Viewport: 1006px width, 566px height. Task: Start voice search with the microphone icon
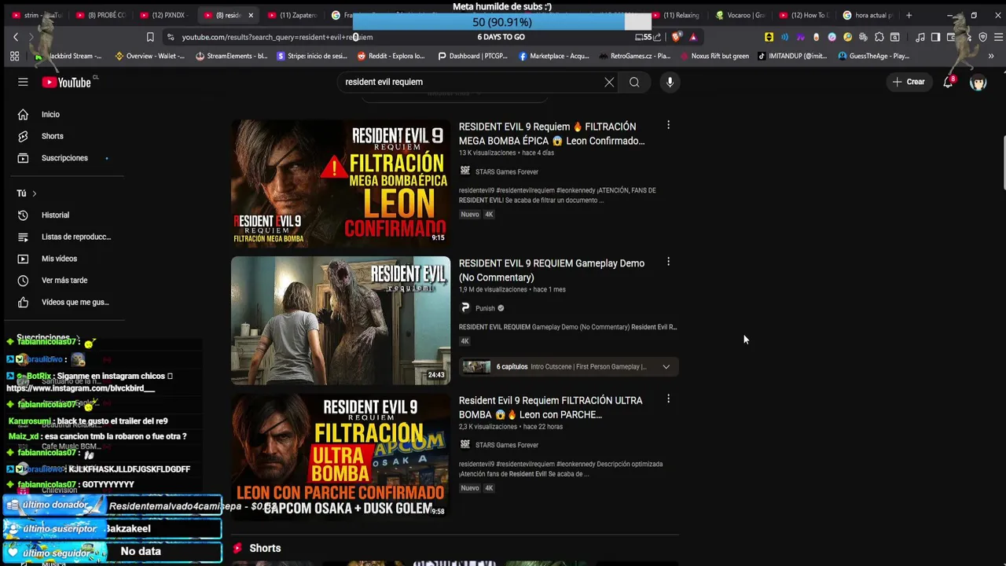point(670,82)
